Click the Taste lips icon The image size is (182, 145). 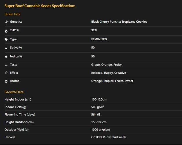tap(6, 65)
